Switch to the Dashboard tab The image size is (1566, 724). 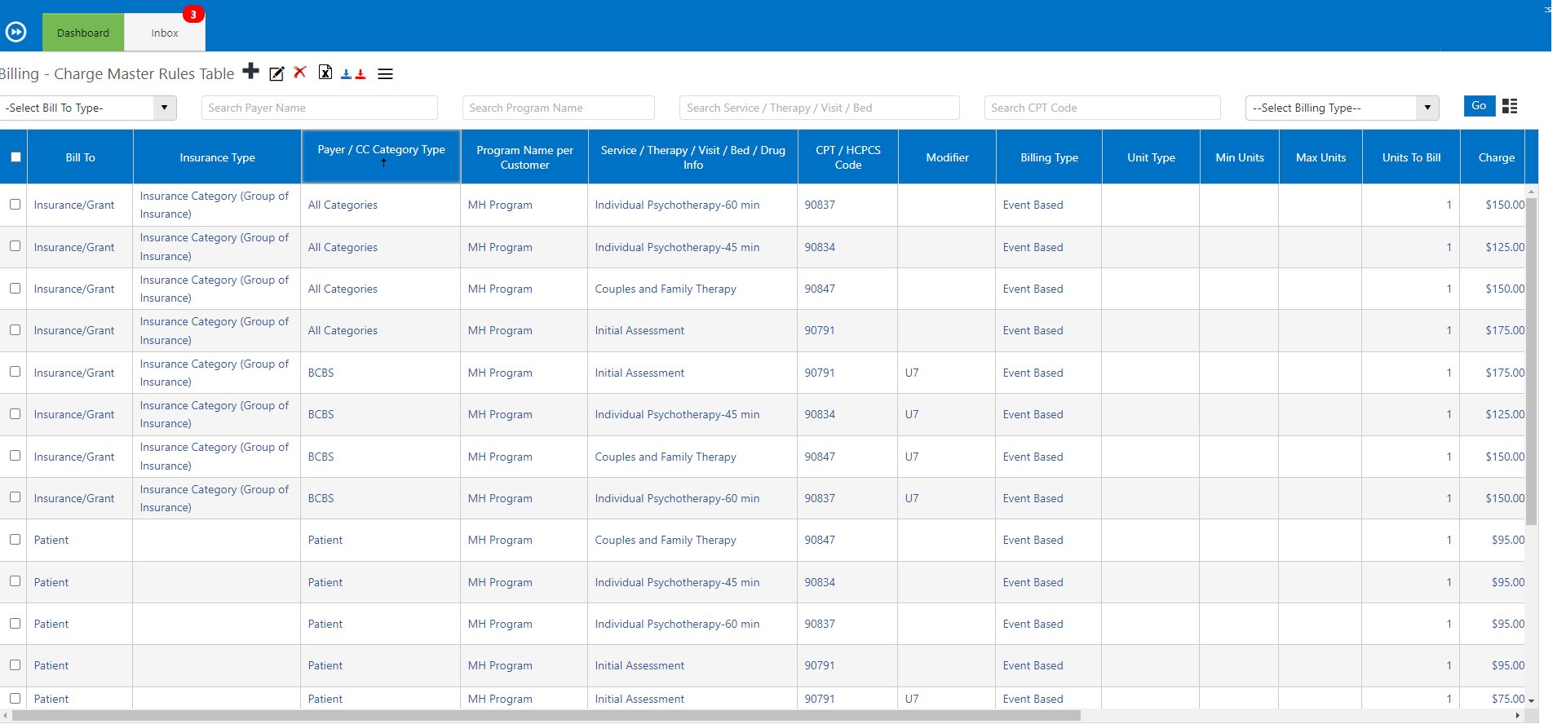tap(83, 33)
